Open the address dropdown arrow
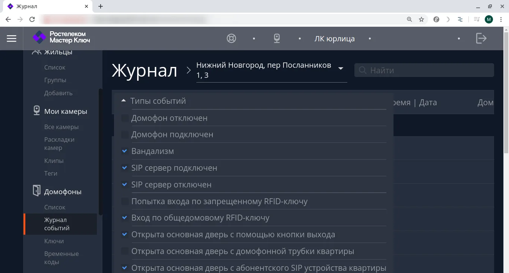Image resolution: width=509 pixels, height=273 pixels. 341,68
